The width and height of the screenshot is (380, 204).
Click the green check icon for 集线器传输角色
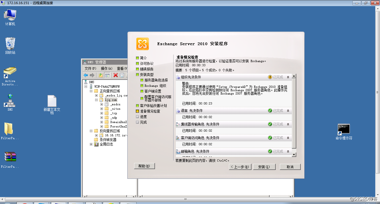270,124
